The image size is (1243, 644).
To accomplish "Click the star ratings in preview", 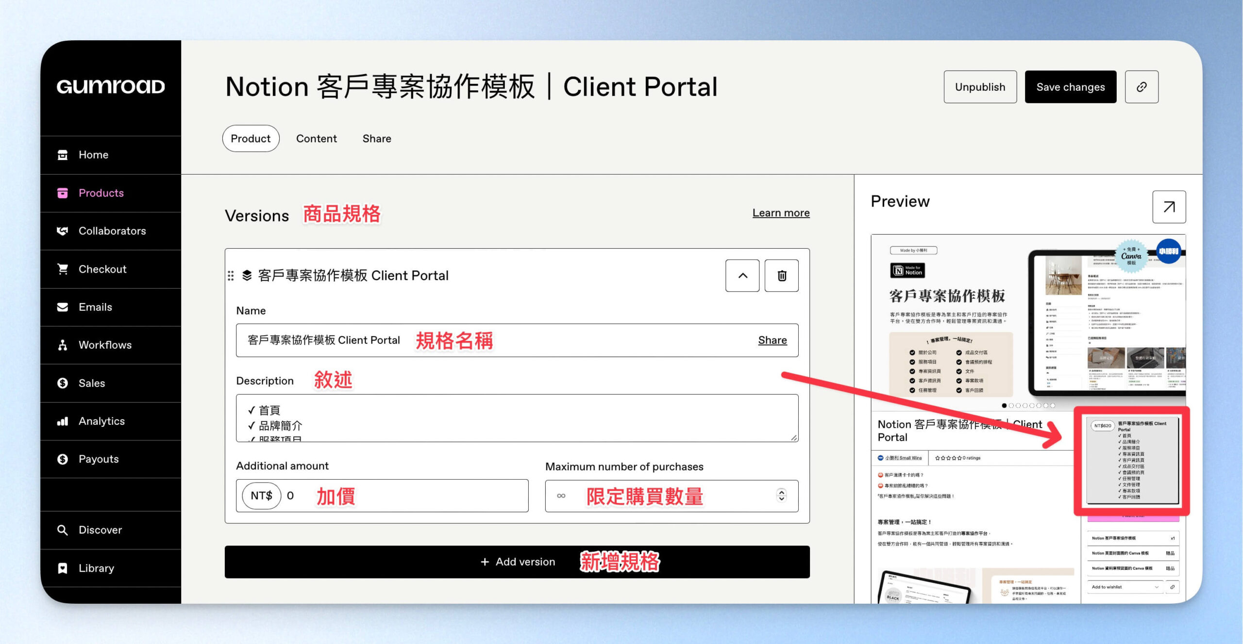I will [x=948, y=458].
